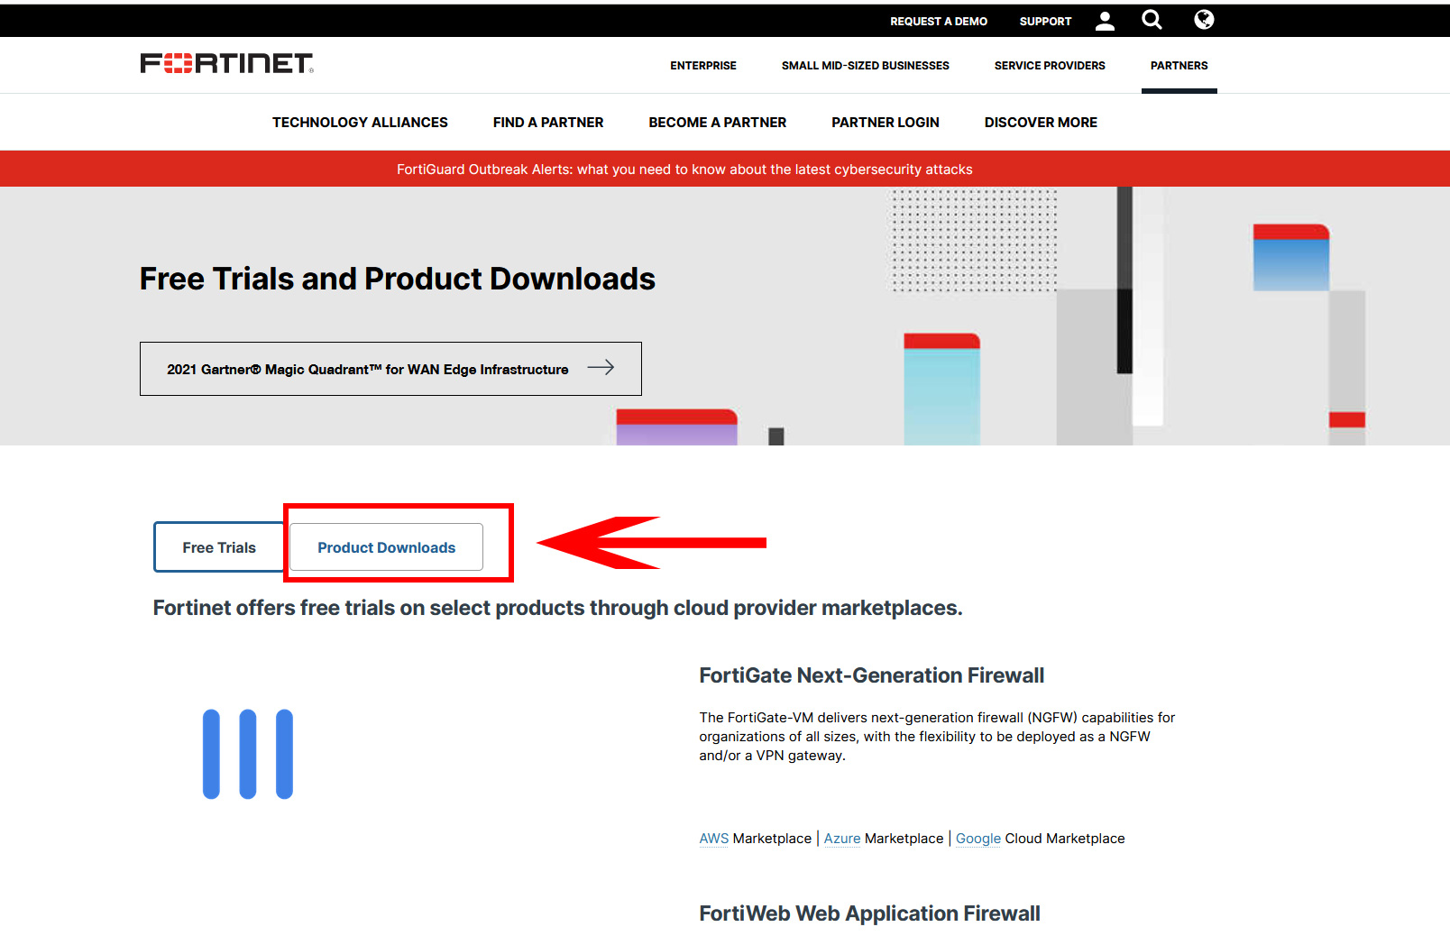Select Partners in top navigation
1450x936 pixels.
1179,66
